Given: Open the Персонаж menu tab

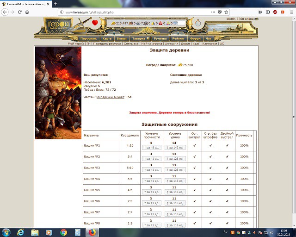Looking at the screenshot, I should point(88,39).
